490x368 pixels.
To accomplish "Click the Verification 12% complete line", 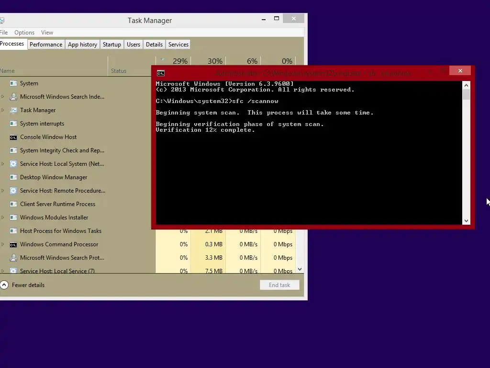I will pyautogui.click(x=205, y=130).
